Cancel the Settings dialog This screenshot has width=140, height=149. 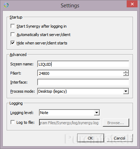pyautogui.click(x=120, y=138)
